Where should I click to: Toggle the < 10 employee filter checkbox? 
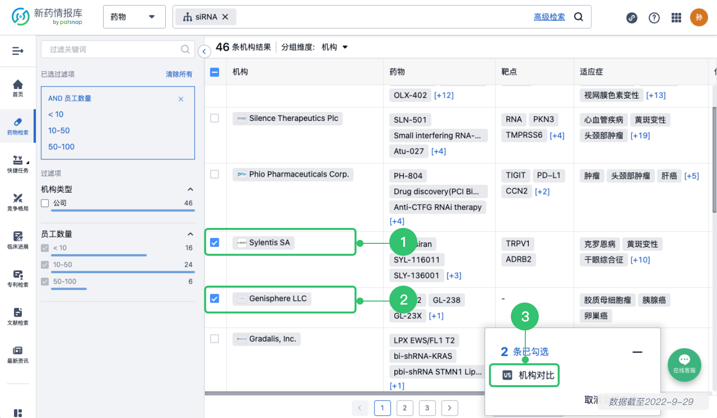[x=45, y=248]
